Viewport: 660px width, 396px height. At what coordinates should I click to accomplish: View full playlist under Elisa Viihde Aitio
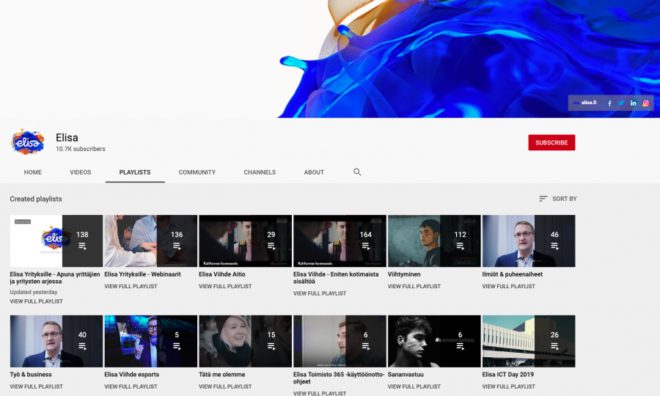(x=225, y=286)
